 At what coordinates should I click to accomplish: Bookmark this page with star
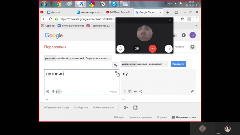tap(182, 19)
